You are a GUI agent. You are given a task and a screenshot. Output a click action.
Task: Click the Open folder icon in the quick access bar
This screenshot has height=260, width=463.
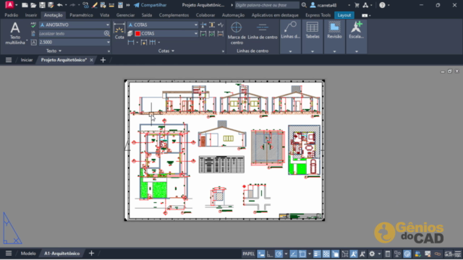[x=33, y=5]
